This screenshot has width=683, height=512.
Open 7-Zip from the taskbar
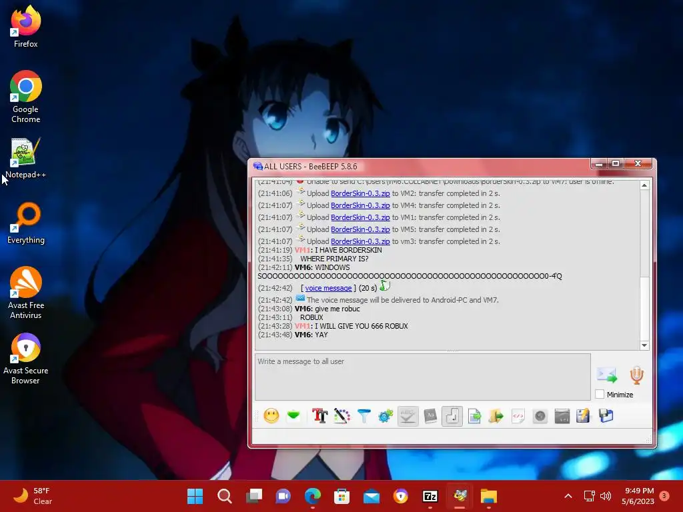(430, 496)
